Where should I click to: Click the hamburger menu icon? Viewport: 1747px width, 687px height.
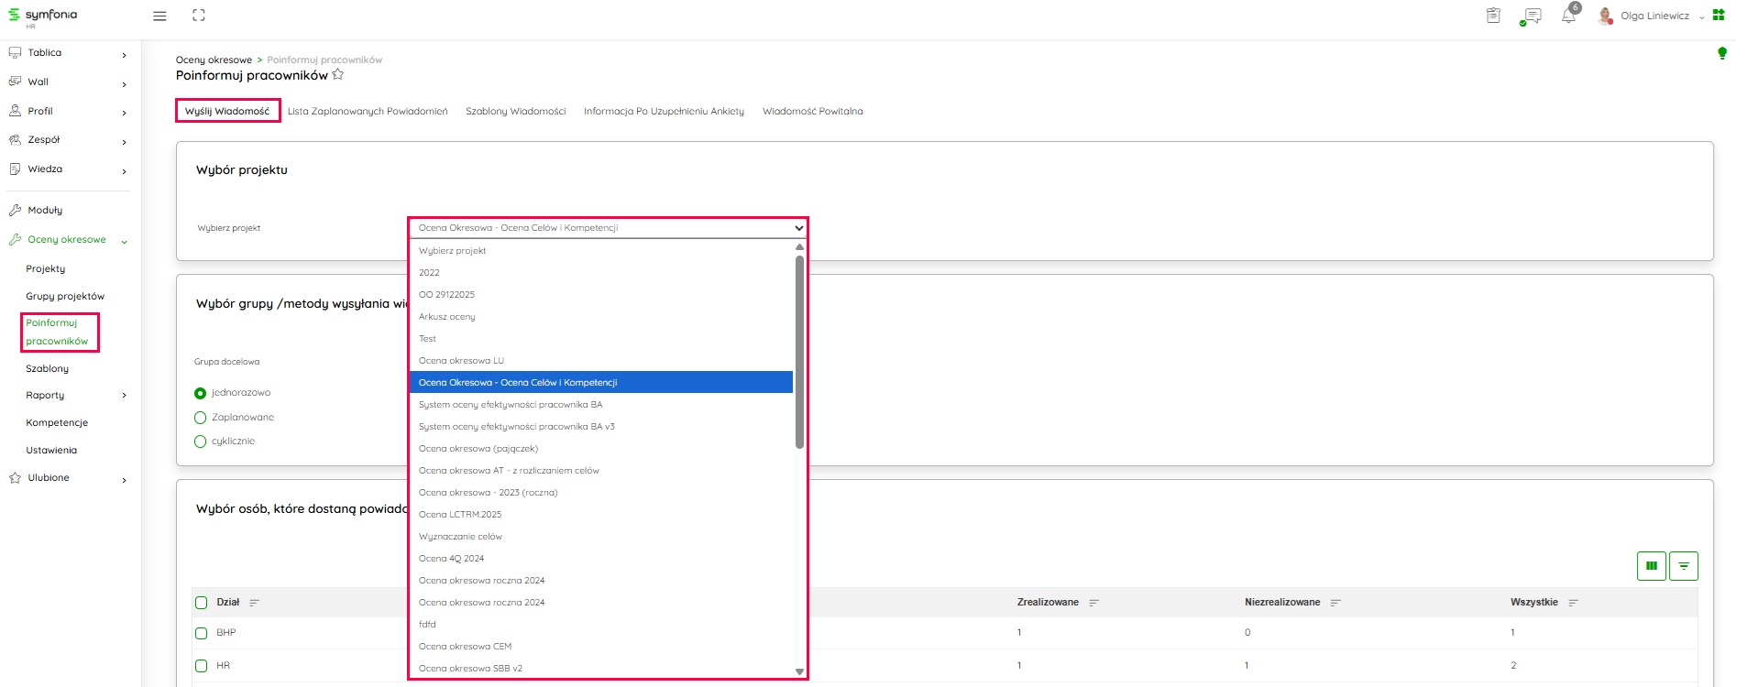pyautogui.click(x=159, y=16)
